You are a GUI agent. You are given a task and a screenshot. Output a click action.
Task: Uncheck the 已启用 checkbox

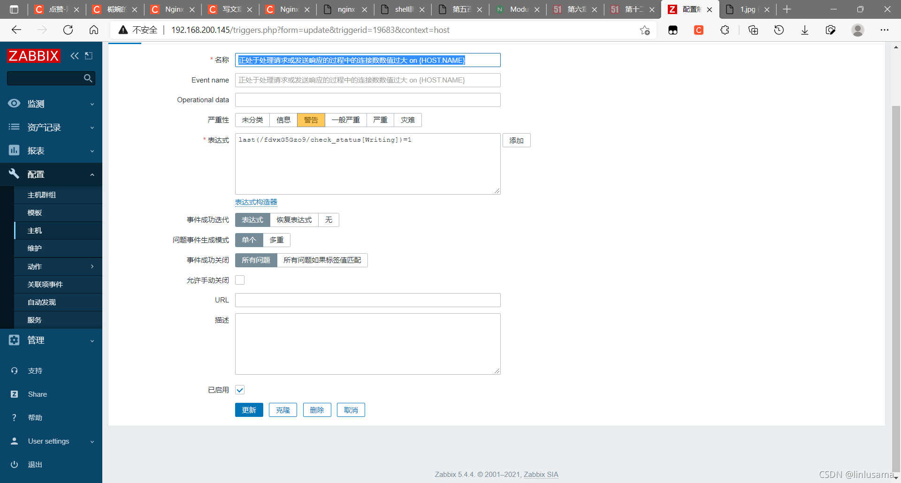tap(240, 390)
